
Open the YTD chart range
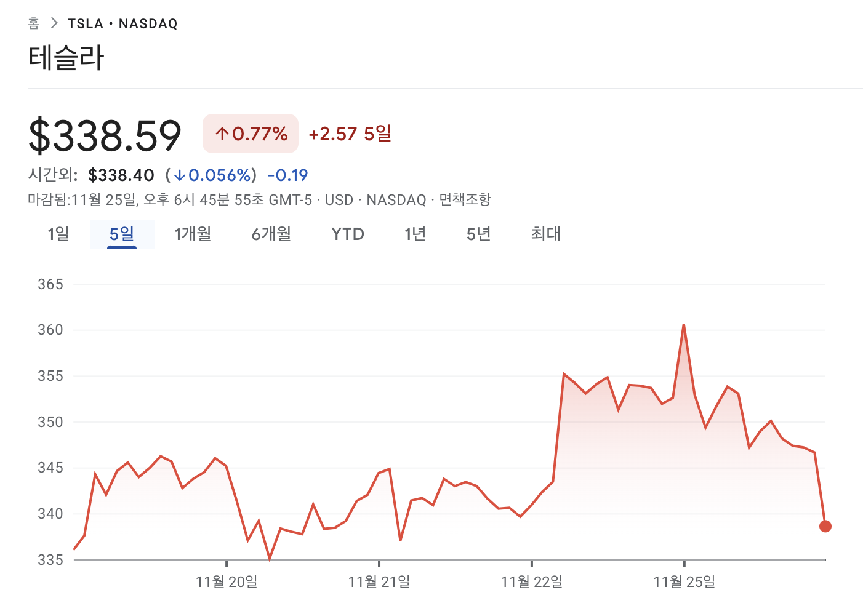(x=348, y=234)
